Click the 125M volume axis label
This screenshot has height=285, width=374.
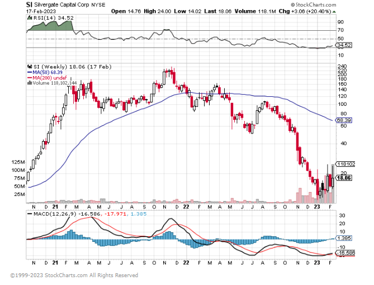(x=18, y=162)
